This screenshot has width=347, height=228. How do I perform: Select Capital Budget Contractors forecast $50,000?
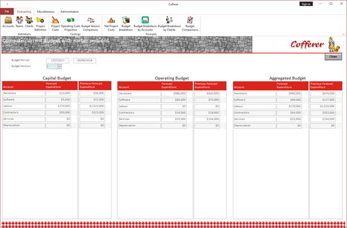tap(58, 113)
